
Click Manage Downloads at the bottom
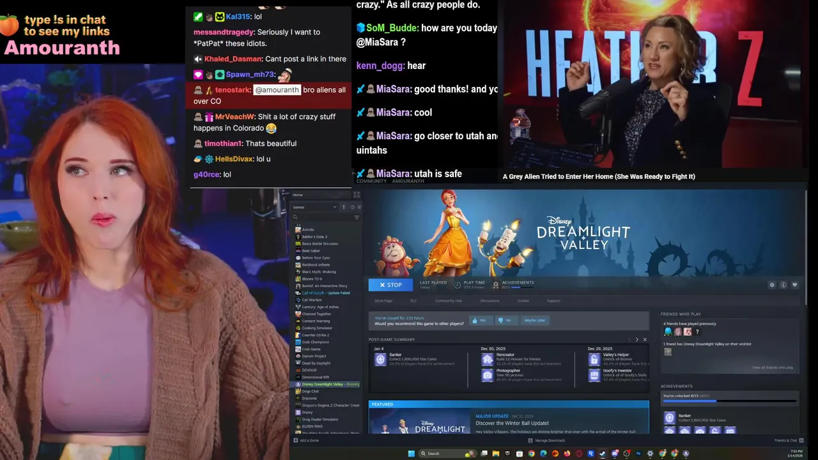(x=546, y=440)
